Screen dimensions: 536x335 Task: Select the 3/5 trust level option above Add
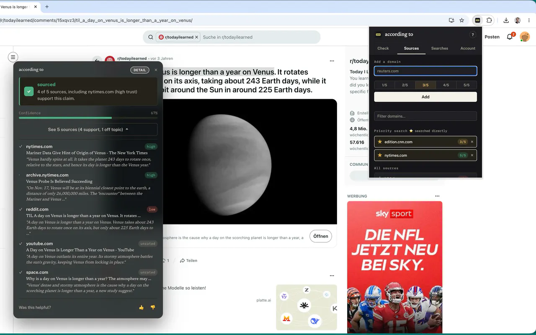tap(425, 85)
